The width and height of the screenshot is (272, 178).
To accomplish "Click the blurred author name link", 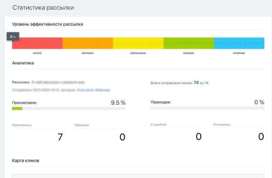I will click(93, 90).
